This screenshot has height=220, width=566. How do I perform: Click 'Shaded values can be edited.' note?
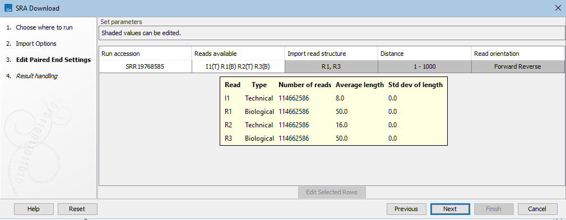pos(141,33)
